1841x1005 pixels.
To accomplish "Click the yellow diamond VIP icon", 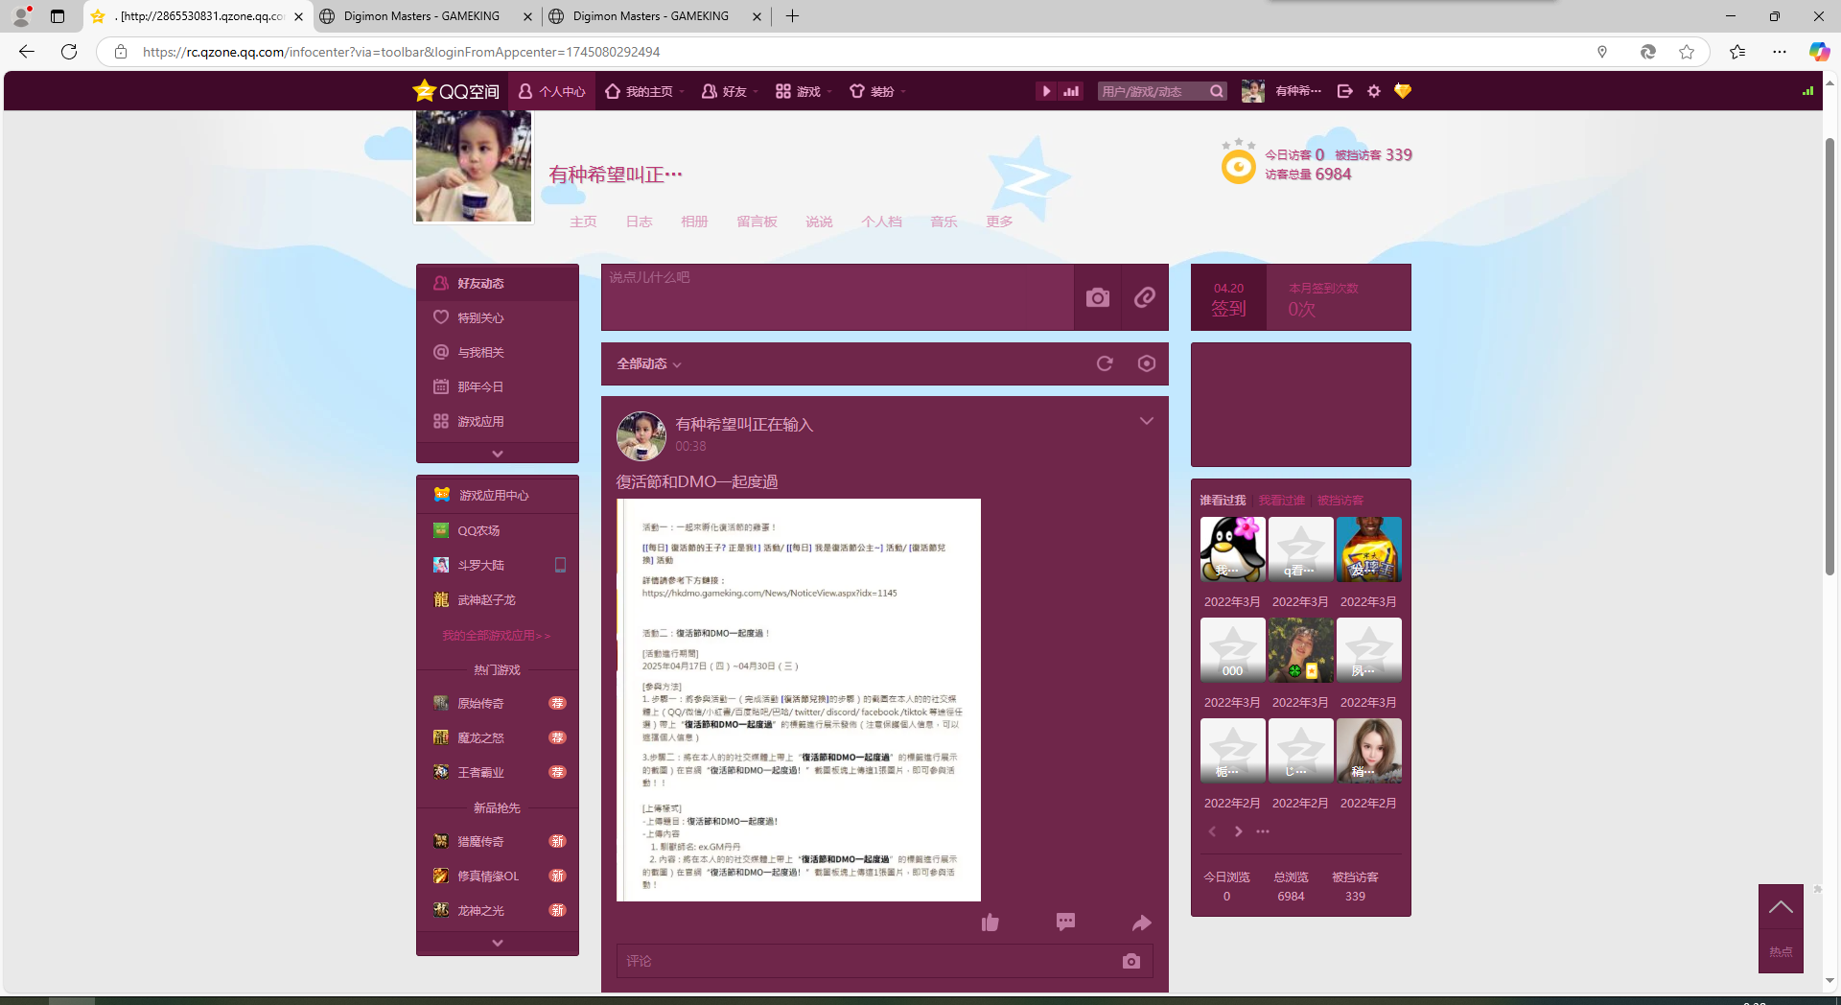I will [1403, 91].
